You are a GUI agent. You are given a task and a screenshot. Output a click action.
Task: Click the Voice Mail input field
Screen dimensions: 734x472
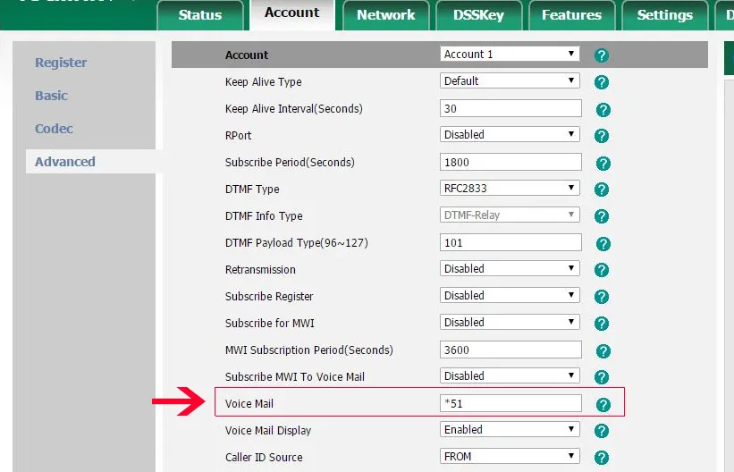pos(510,404)
